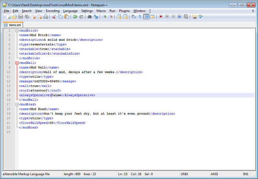Image resolution: width=258 pixels, height=179 pixels.
Task: Open the Language menu
Action: click(x=70, y=11)
